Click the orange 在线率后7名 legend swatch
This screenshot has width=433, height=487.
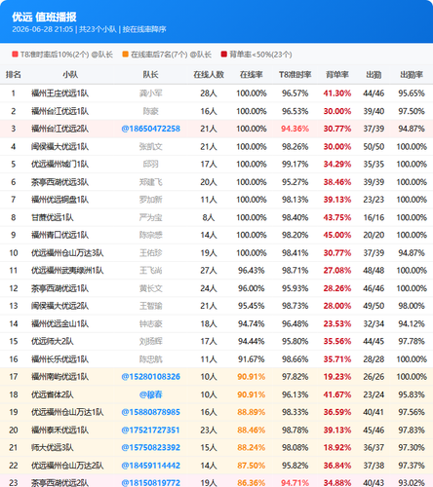tap(126, 55)
